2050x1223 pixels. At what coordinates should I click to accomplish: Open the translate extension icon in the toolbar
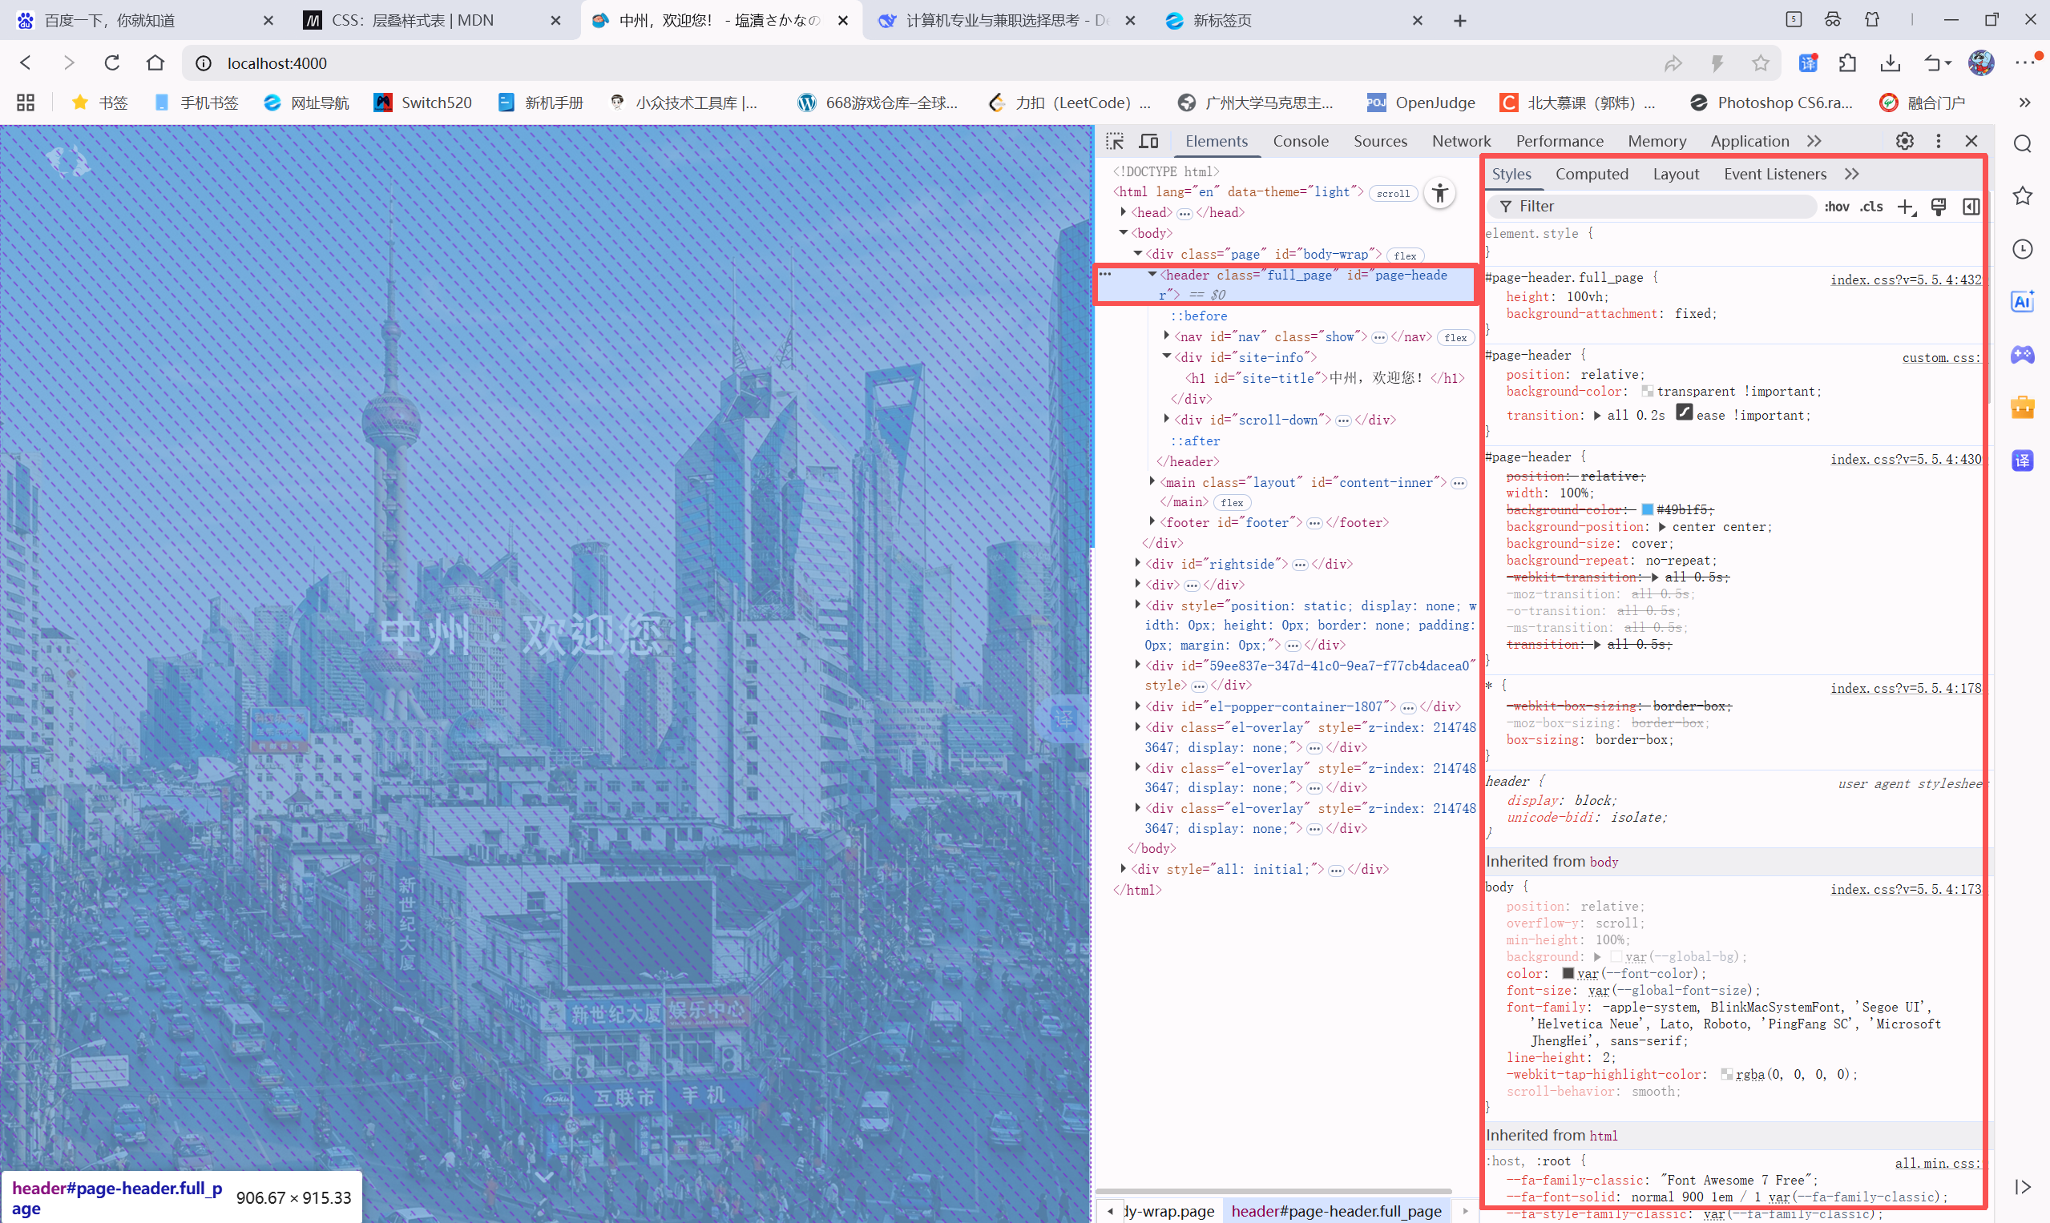[1810, 62]
